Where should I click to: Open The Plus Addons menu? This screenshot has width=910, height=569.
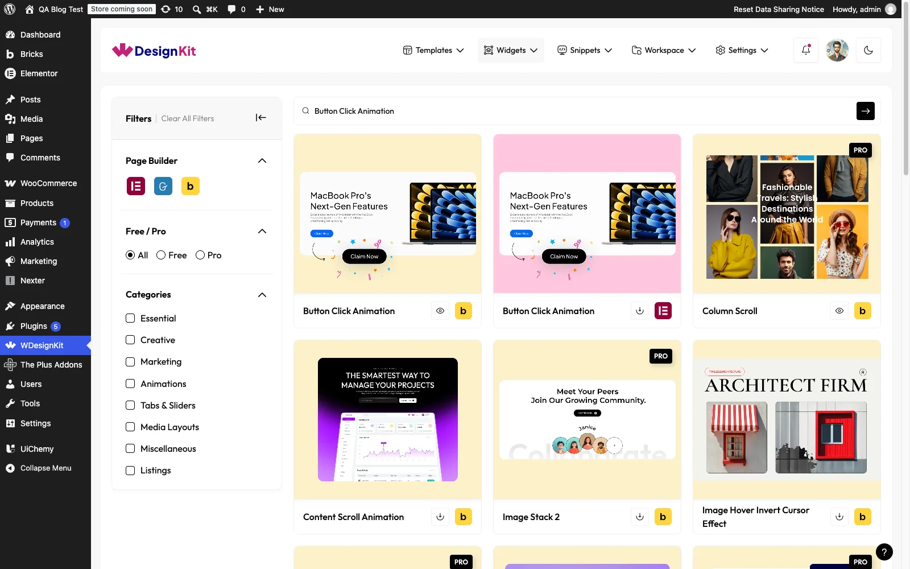click(x=45, y=365)
